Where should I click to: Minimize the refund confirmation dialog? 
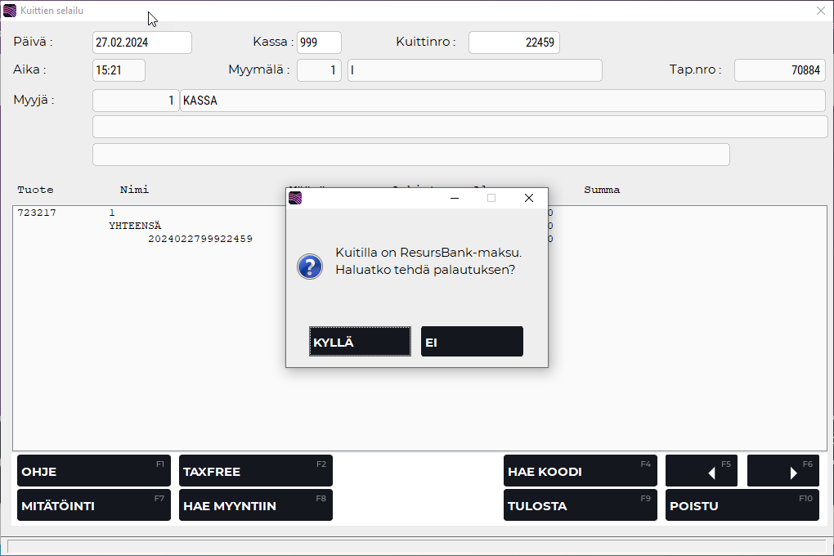coord(455,198)
